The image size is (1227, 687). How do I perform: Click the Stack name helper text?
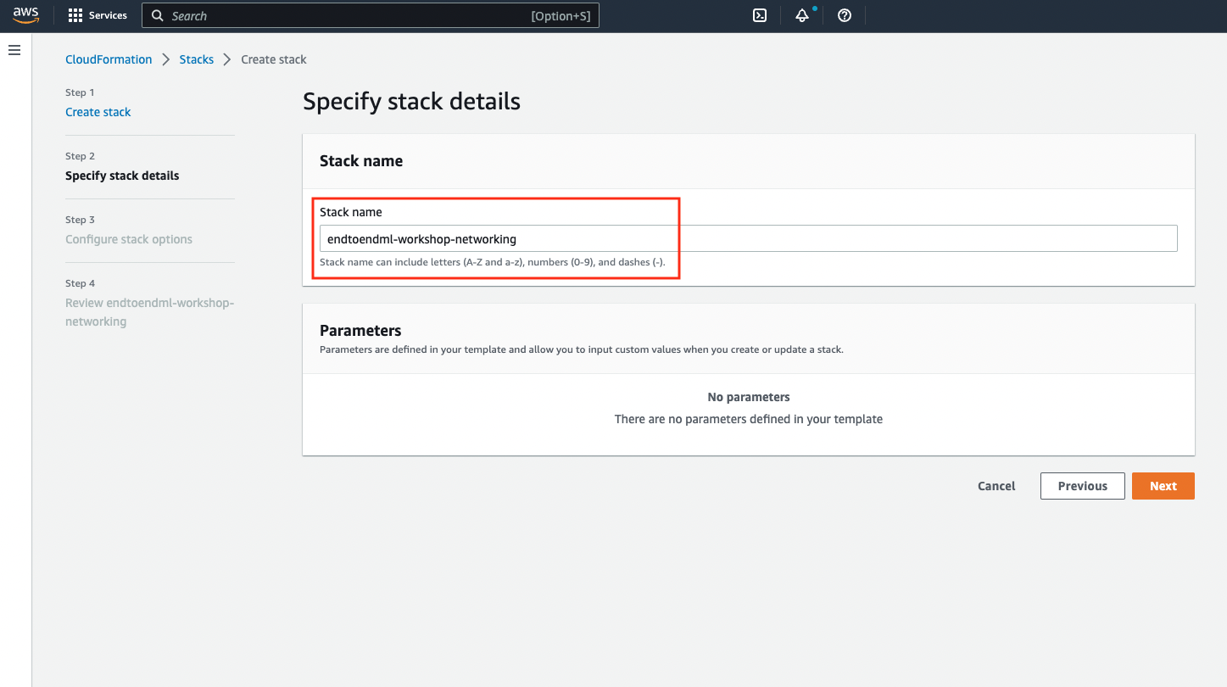[x=493, y=262]
